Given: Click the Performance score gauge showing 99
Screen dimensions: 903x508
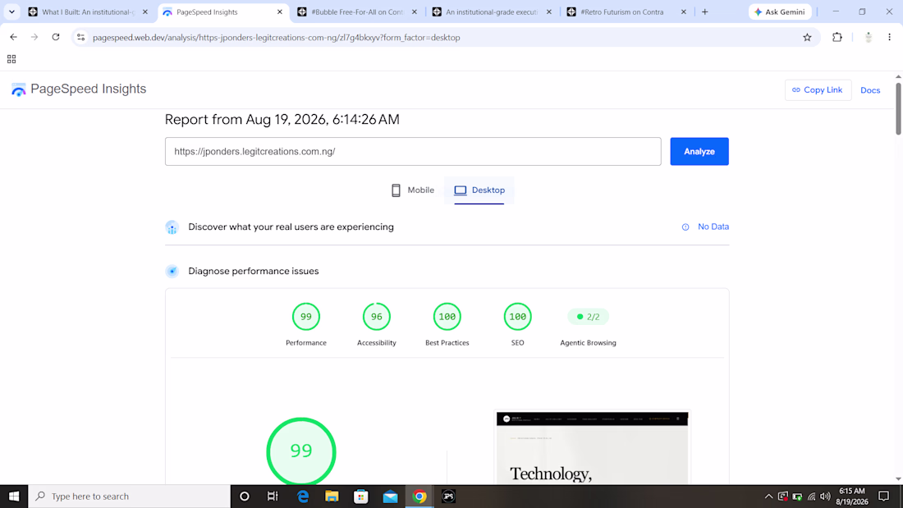Looking at the screenshot, I should click(306, 317).
